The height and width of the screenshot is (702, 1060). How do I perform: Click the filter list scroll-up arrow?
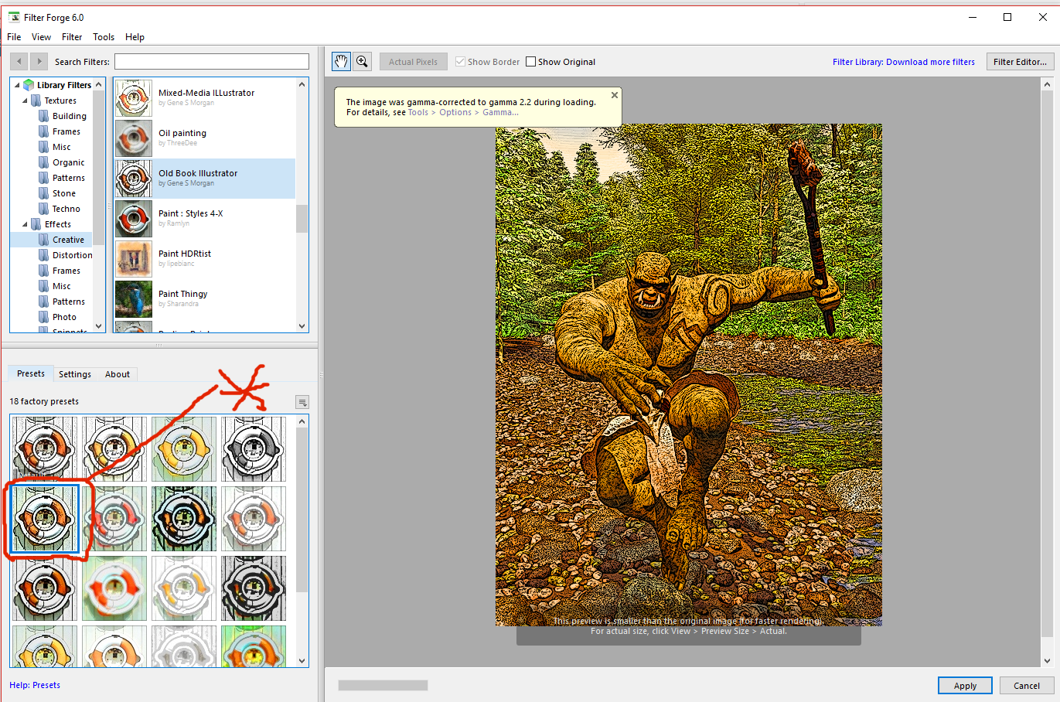click(x=302, y=84)
